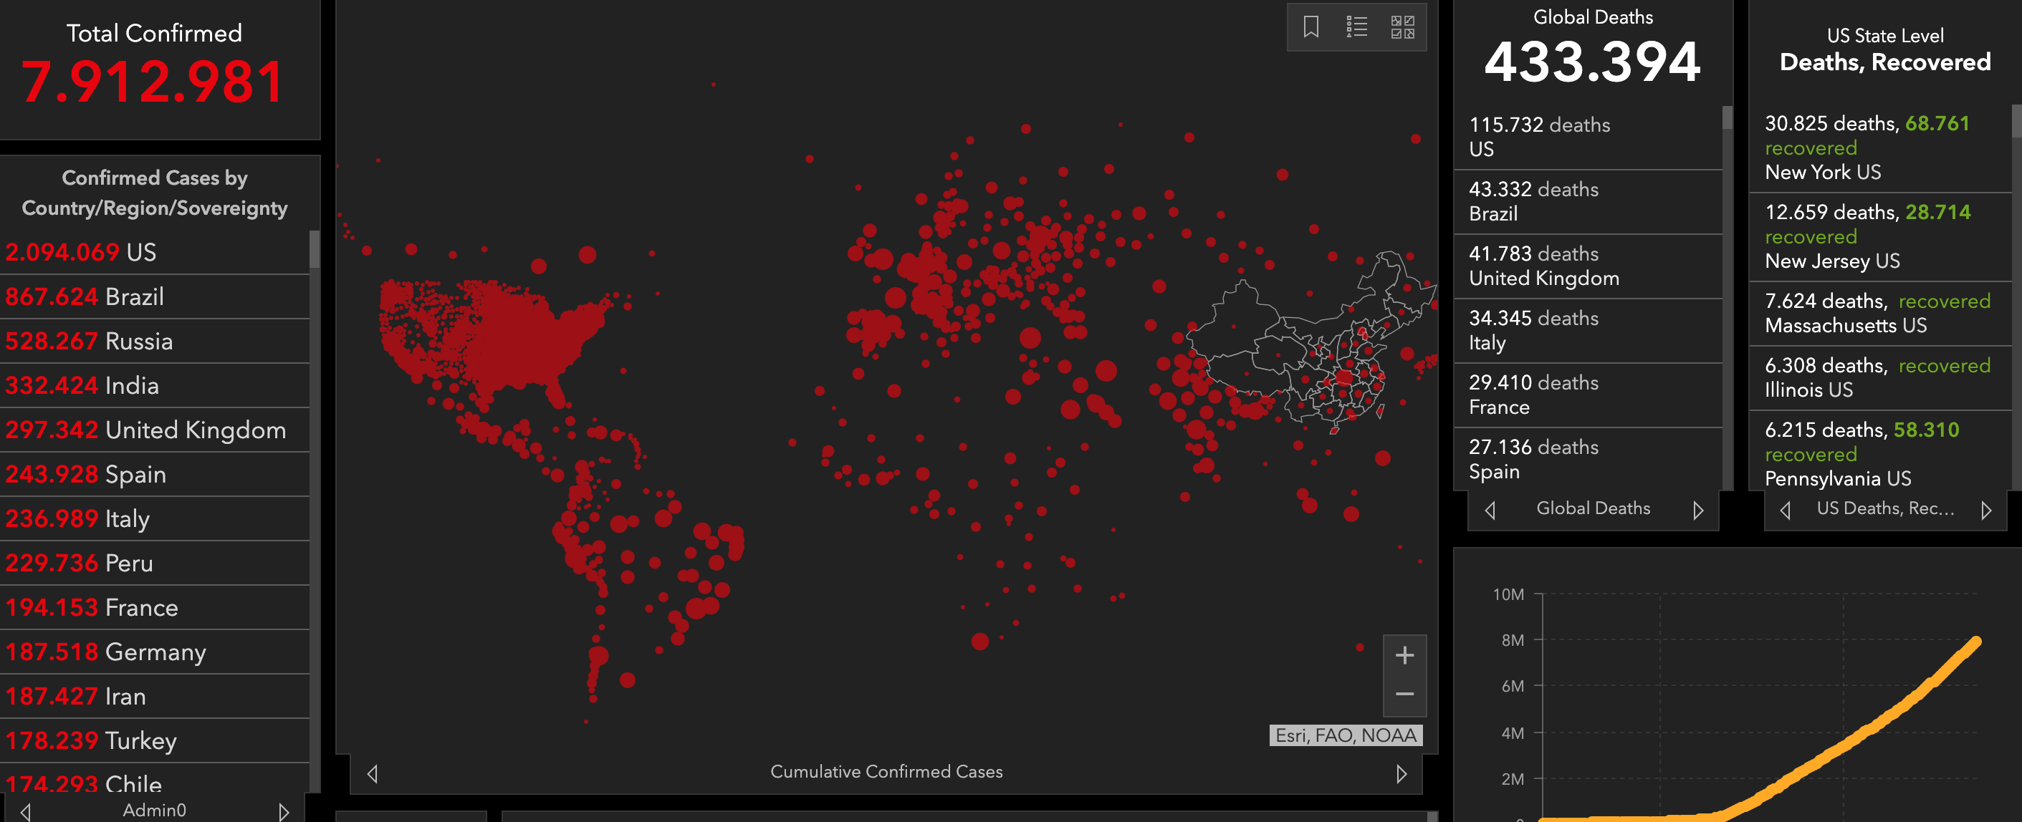The image size is (2022, 822).
Task: Click the Cumulative Confirmed Cases tab label
Action: (x=886, y=772)
